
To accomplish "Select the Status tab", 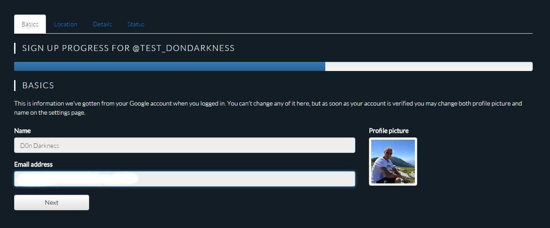I will tap(136, 24).
